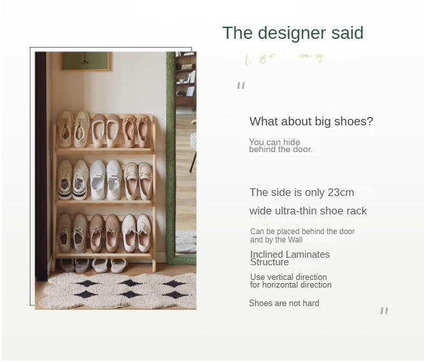The height and width of the screenshot is (362, 424).
Task: Click the closing quotation mark icon
Action: point(384,310)
